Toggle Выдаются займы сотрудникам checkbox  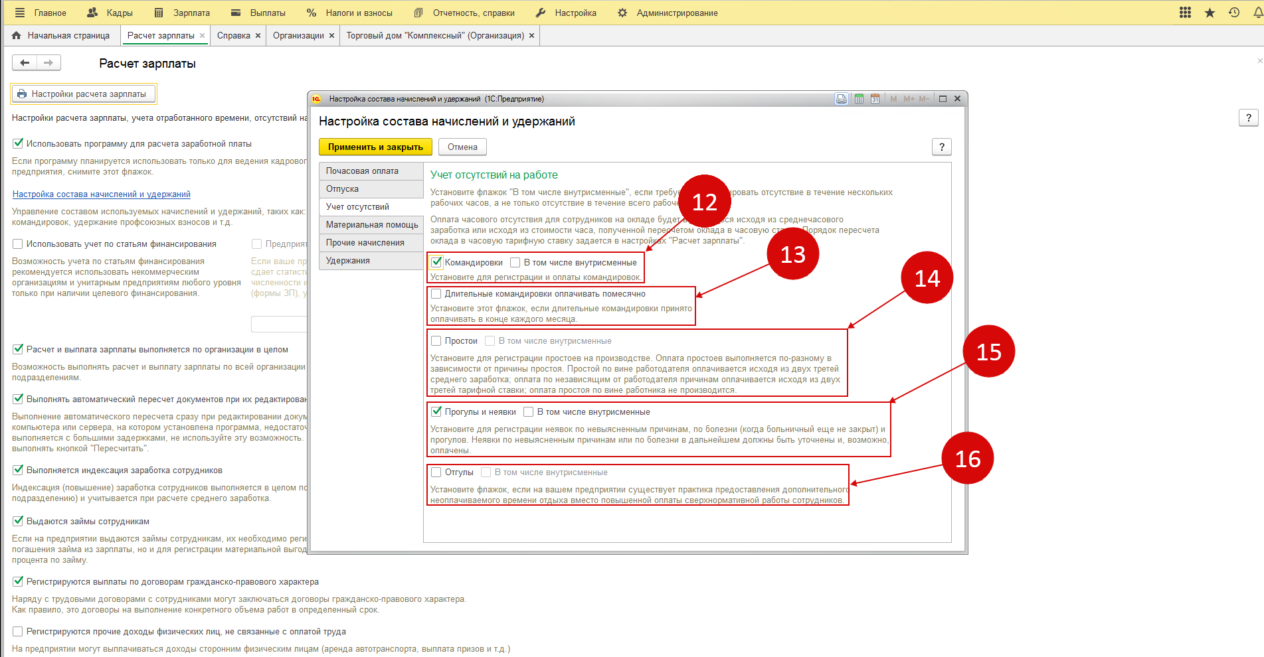tap(18, 521)
